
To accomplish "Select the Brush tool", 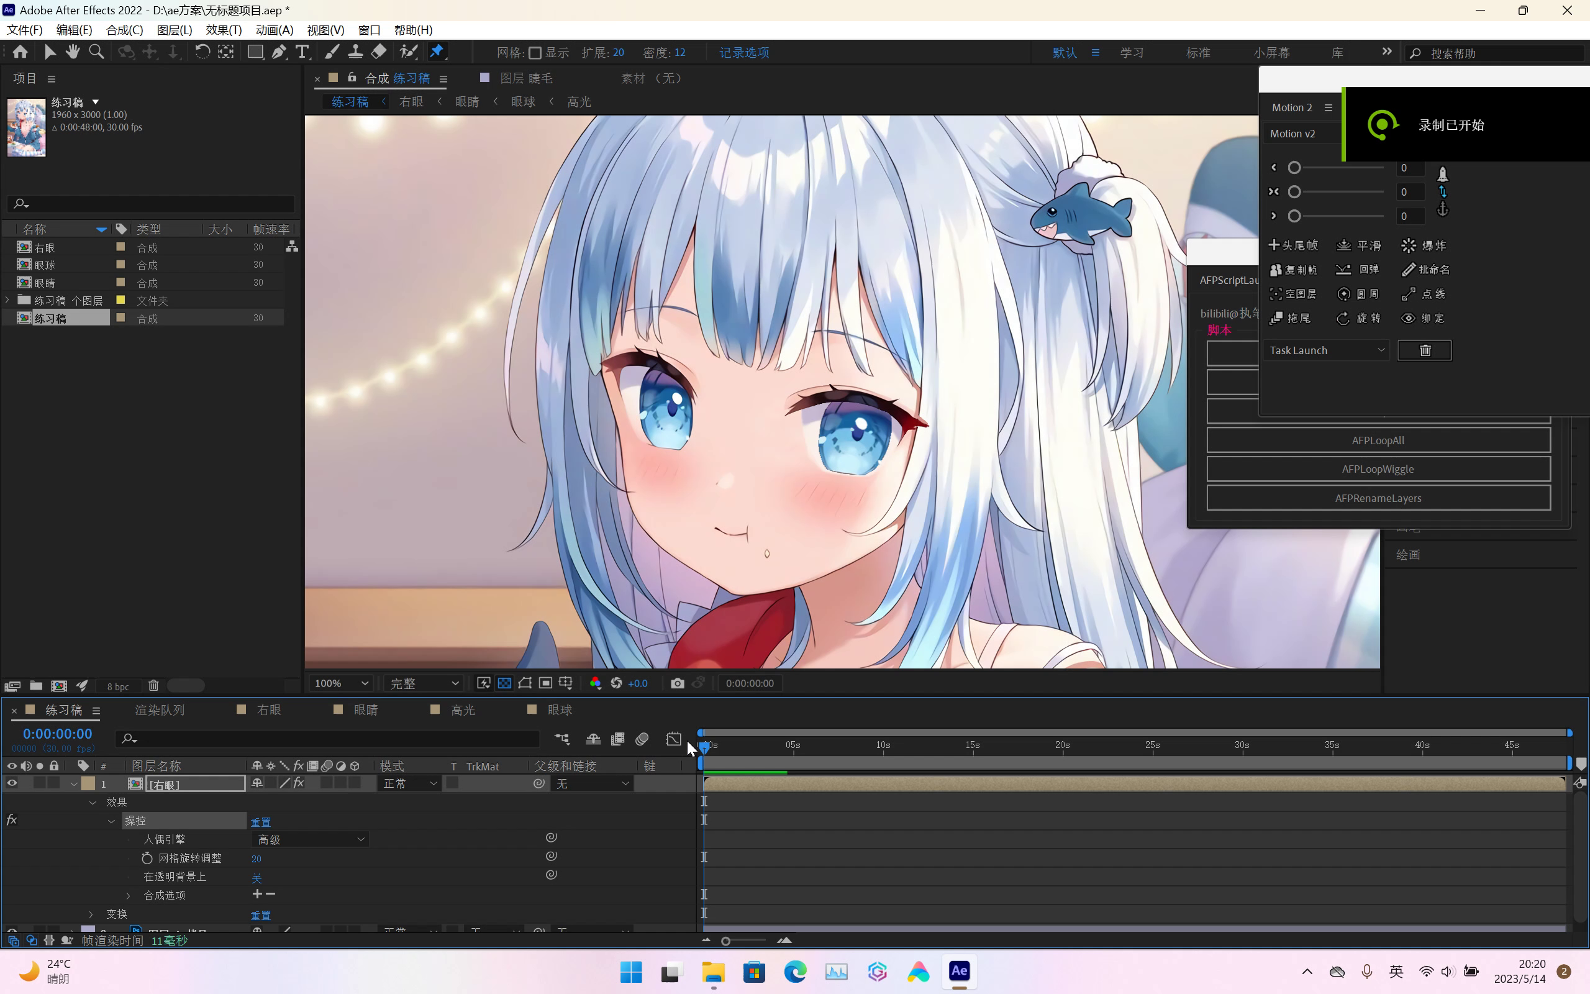I will coord(332,52).
